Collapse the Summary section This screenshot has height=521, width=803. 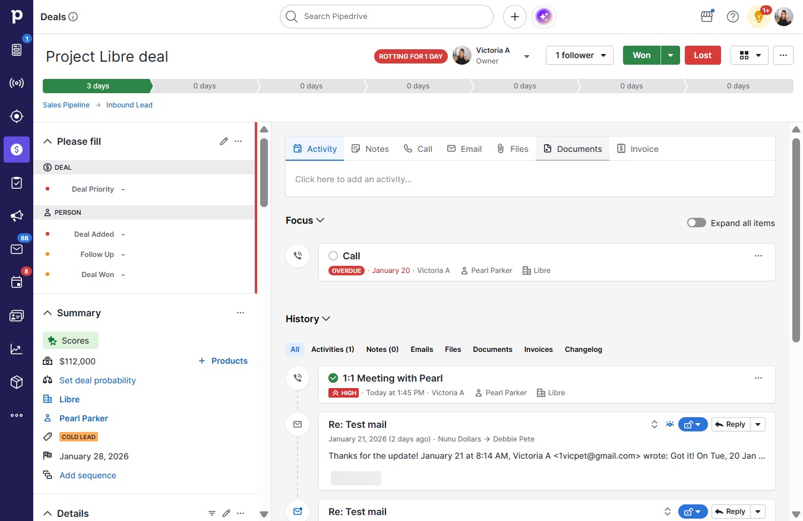click(48, 313)
